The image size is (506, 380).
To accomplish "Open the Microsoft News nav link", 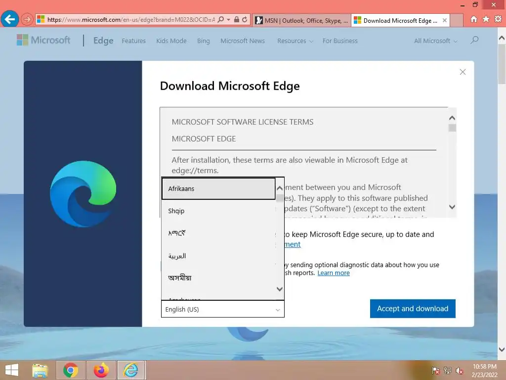I will click(x=243, y=41).
